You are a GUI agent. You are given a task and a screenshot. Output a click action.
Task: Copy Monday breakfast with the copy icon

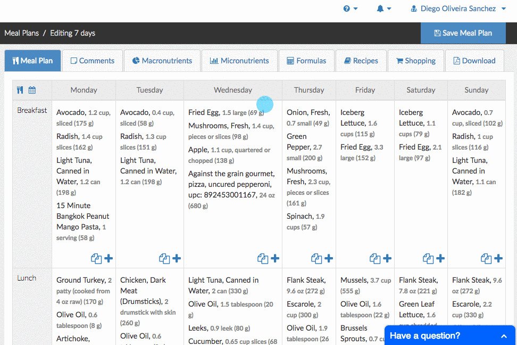[96, 259]
